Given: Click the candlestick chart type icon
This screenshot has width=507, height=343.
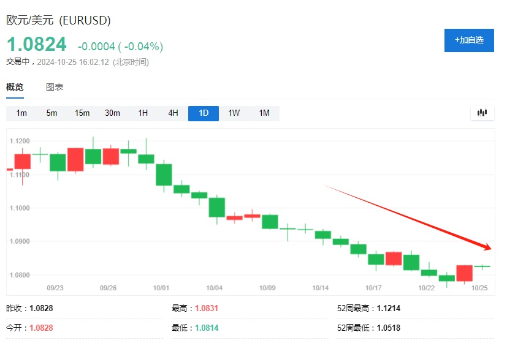Looking at the screenshot, I should (x=482, y=113).
